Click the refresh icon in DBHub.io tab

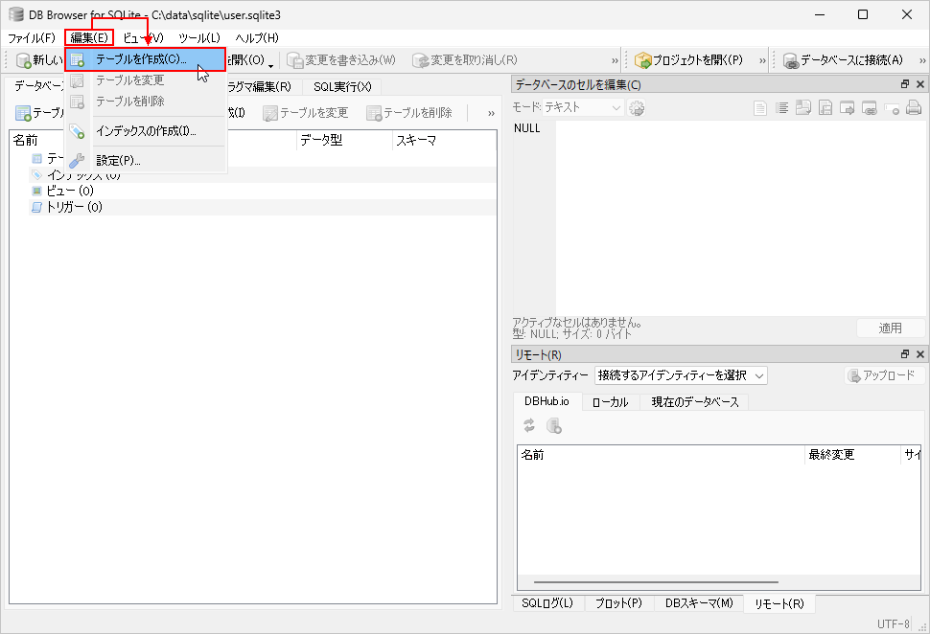tap(528, 426)
